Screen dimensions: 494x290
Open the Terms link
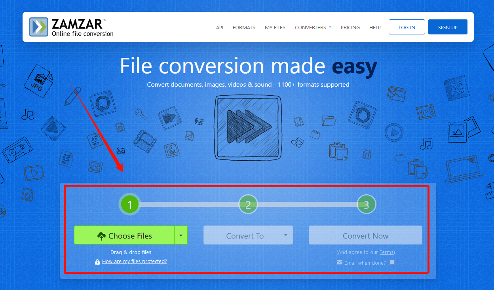pyautogui.click(x=386, y=252)
